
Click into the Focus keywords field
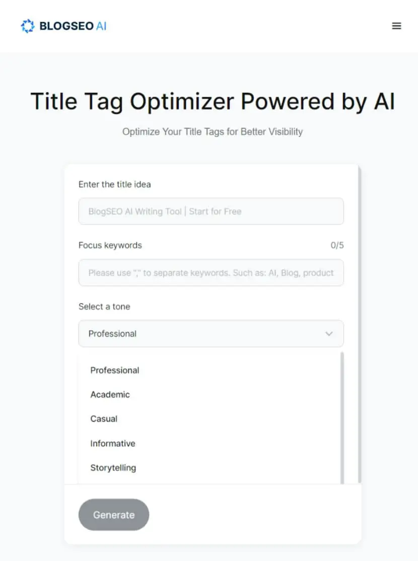coord(211,272)
